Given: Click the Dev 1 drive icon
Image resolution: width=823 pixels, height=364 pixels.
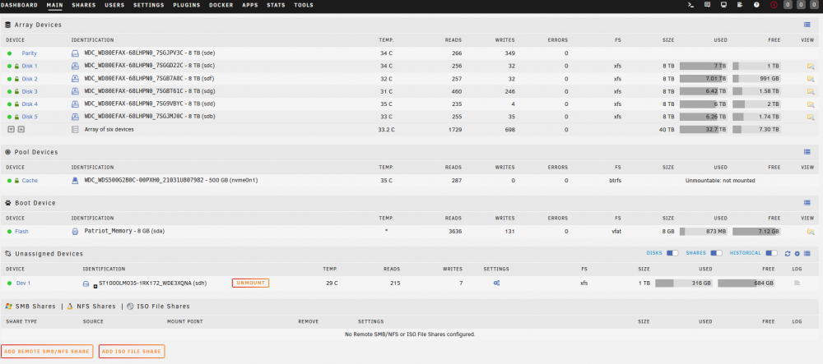Looking at the screenshot, I should coord(86,283).
